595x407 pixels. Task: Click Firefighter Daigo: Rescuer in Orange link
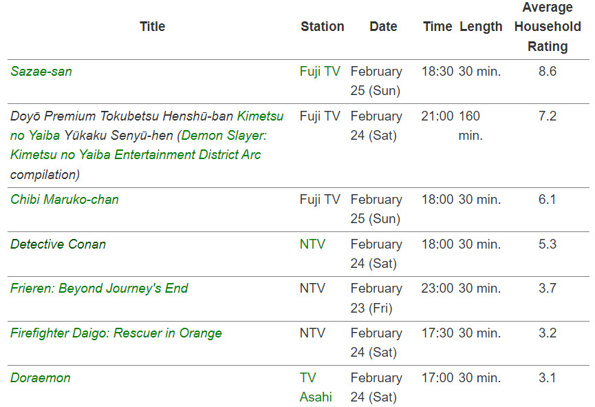(116, 333)
